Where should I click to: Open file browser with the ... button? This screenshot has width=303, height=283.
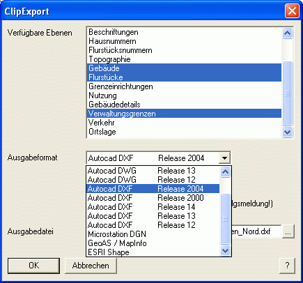(288, 231)
